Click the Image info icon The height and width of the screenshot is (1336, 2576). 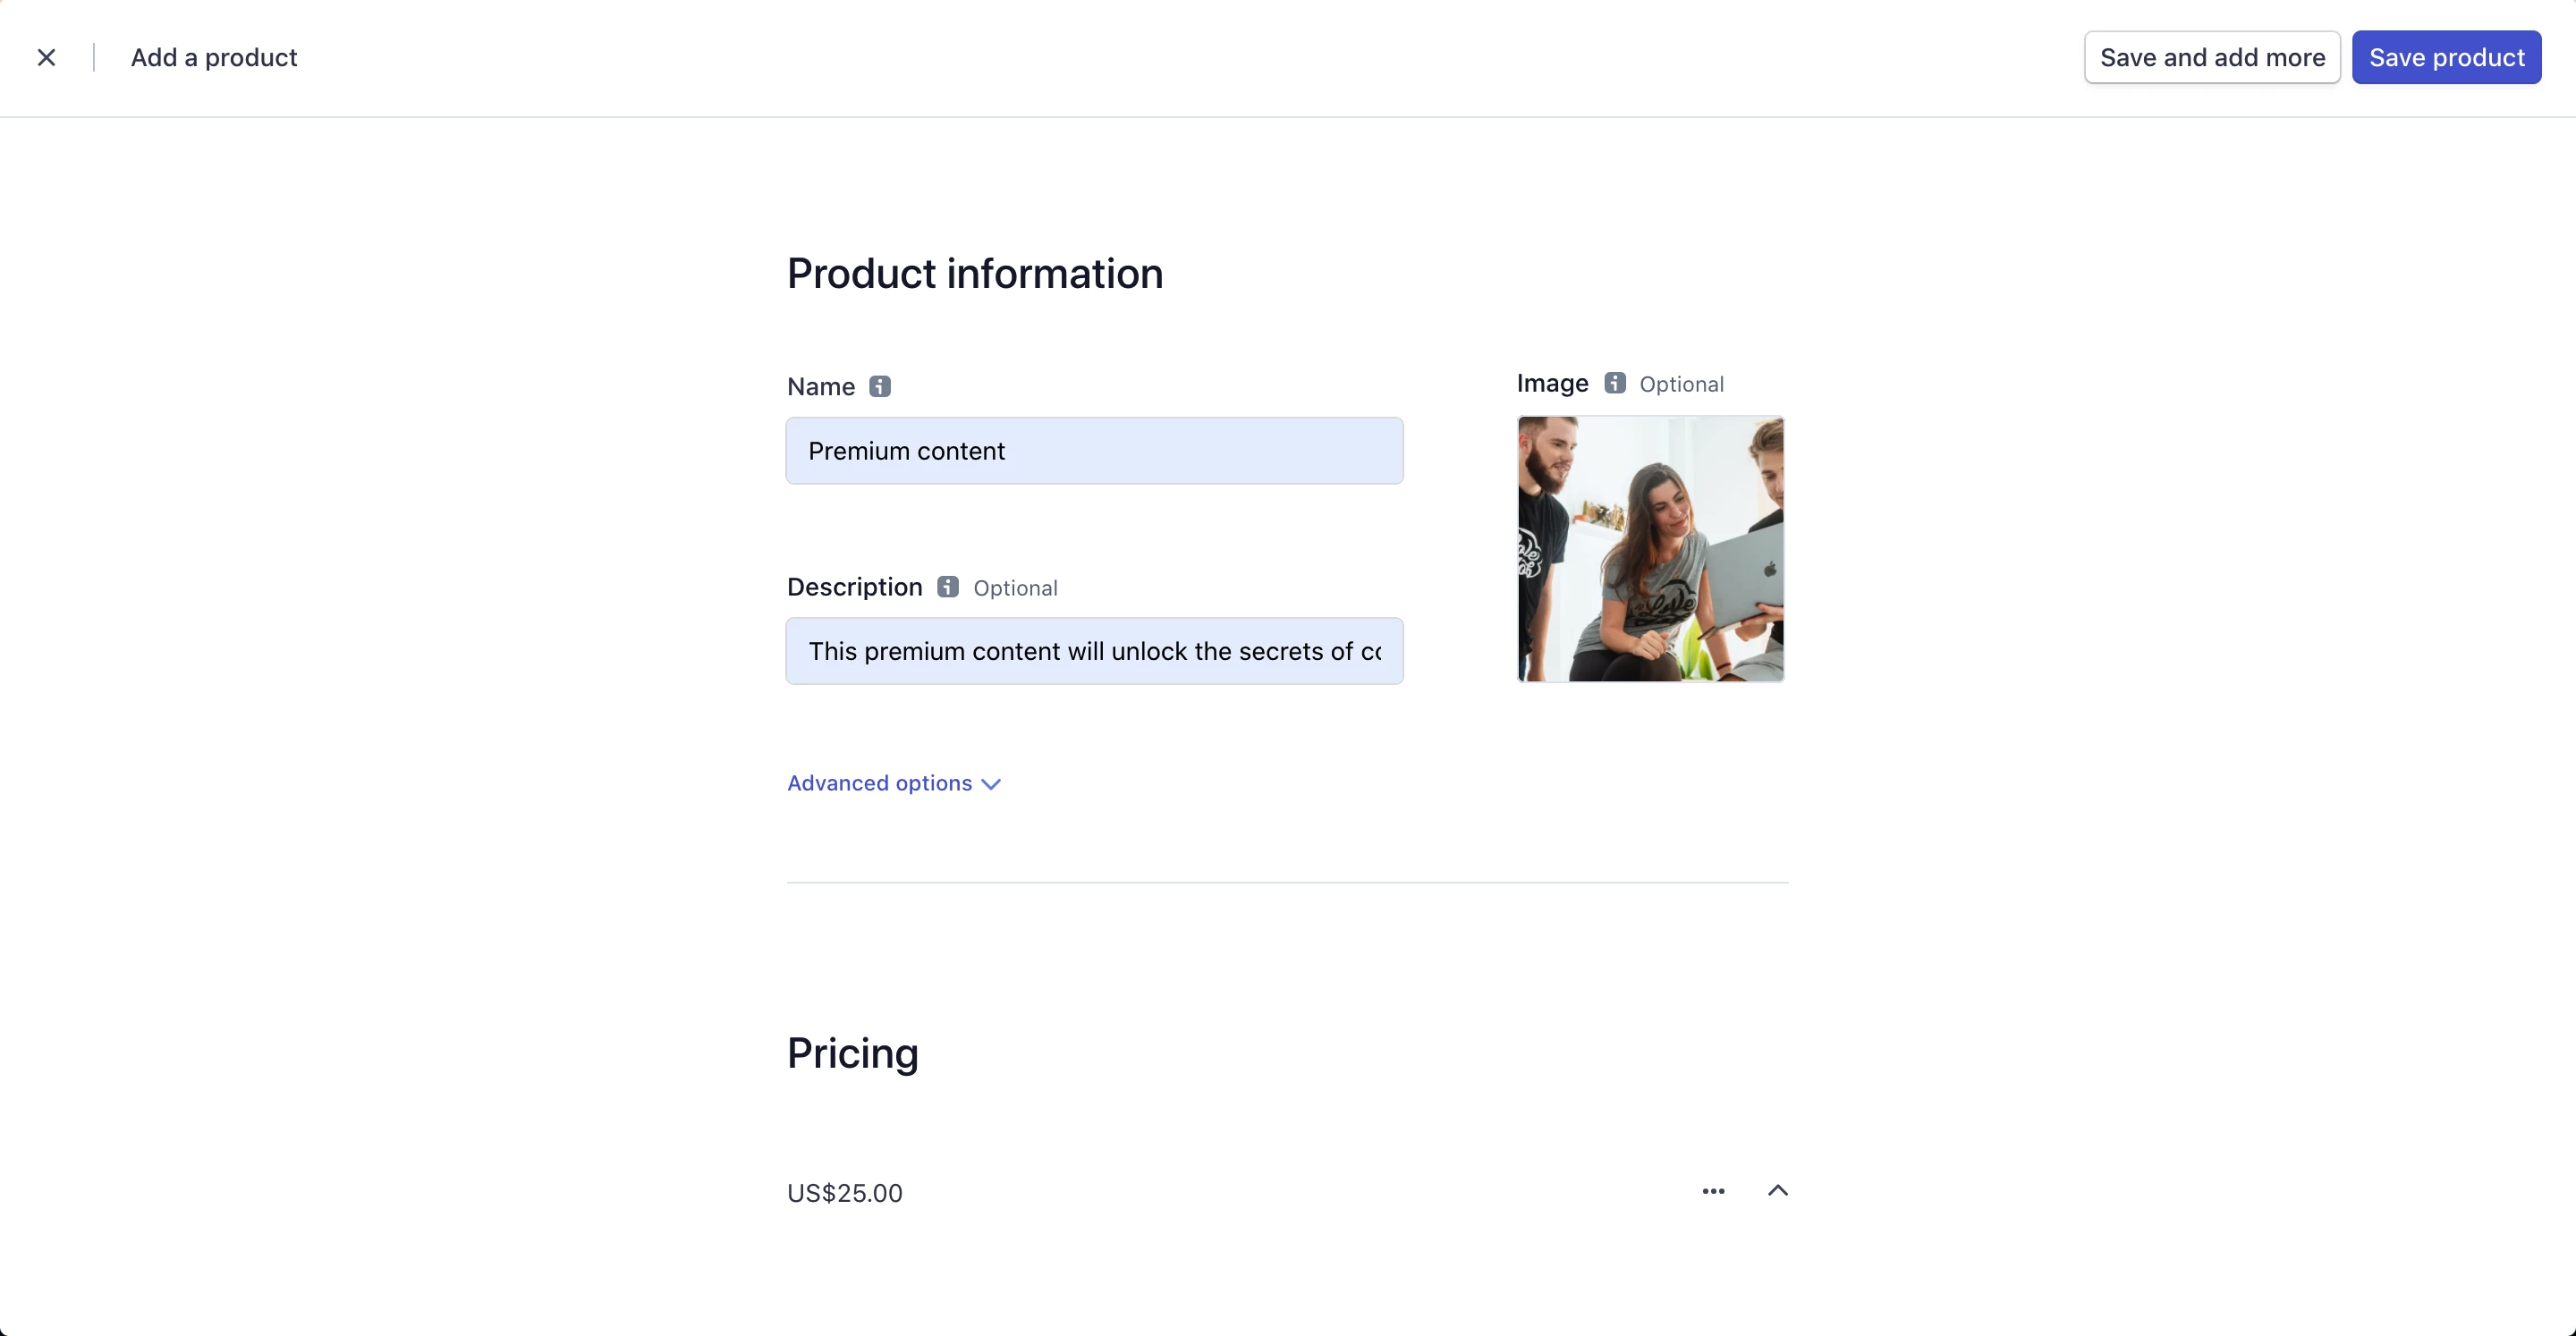pos(1614,383)
